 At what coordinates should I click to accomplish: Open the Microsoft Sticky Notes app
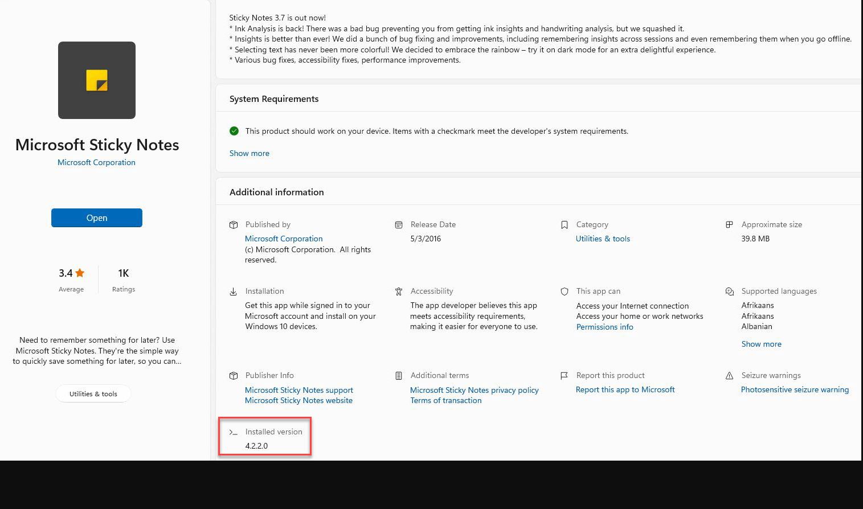pos(97,217)
